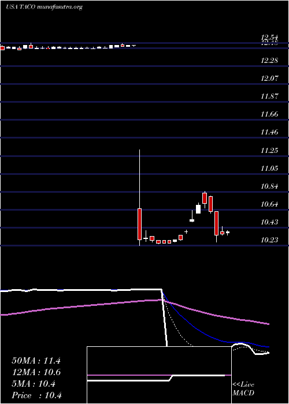Viewport: 289px width, 404px height.
Task: Click the MACD inset chart box
Action: pyautogui.click(x=159, y=375)
